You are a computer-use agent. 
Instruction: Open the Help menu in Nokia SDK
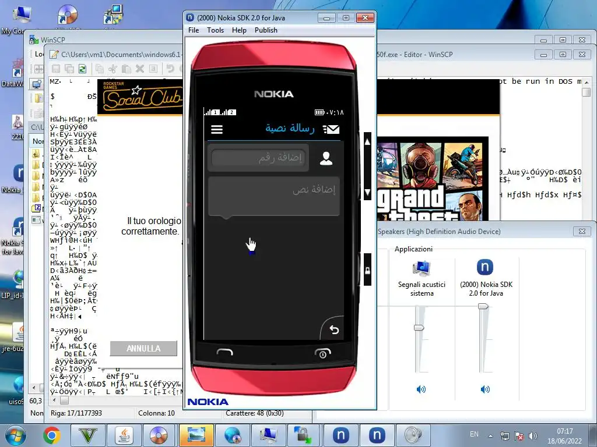(x=239, y=30)
